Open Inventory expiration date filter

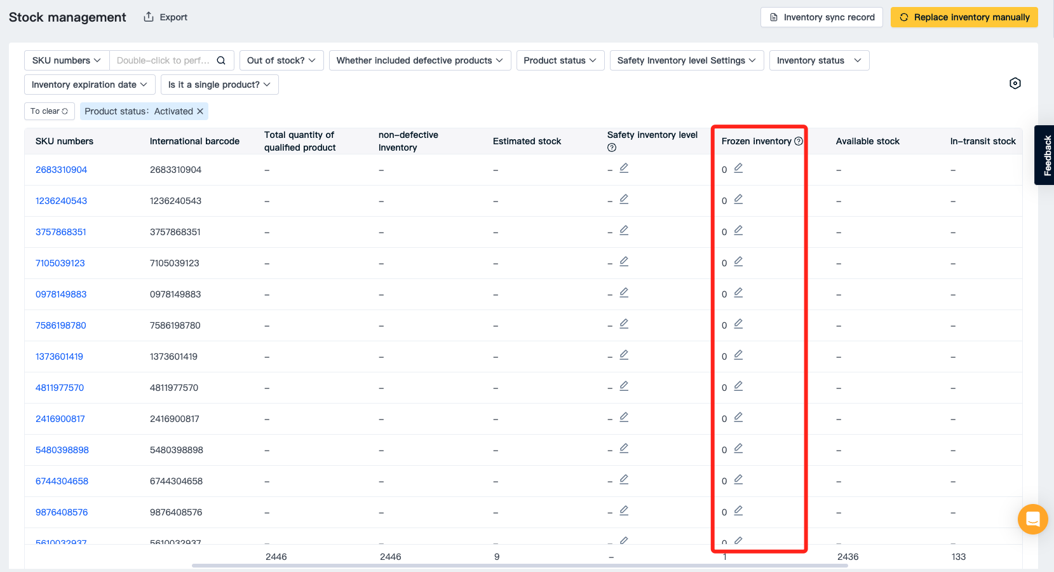89,85
